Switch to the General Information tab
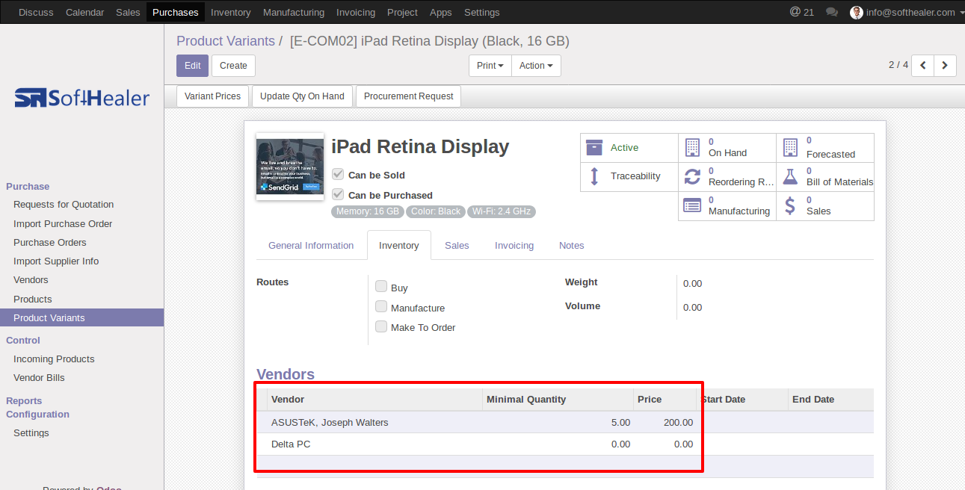The image size is (965, 490). click(311, 245)
